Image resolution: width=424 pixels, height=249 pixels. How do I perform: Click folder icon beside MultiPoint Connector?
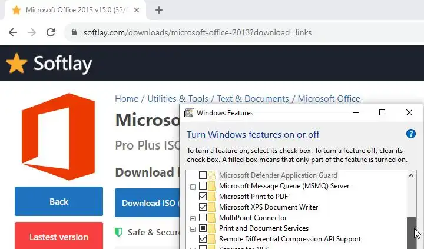pyautogui.click(x=212, y=218)
